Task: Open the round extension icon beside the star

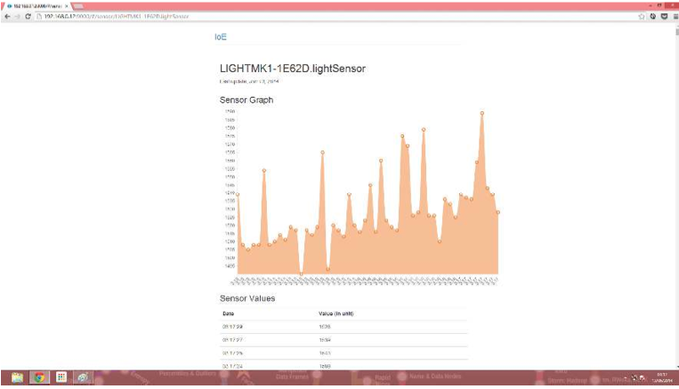Action: [652, 16]
